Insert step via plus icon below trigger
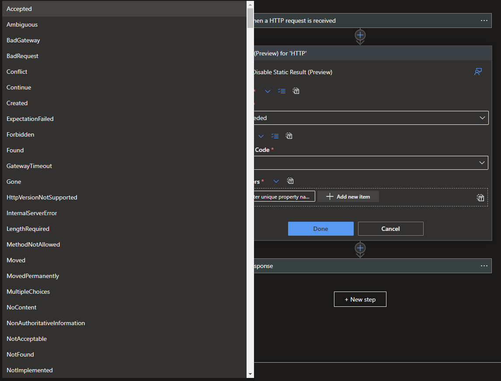 pyautogui.click(x=360, y=35)
